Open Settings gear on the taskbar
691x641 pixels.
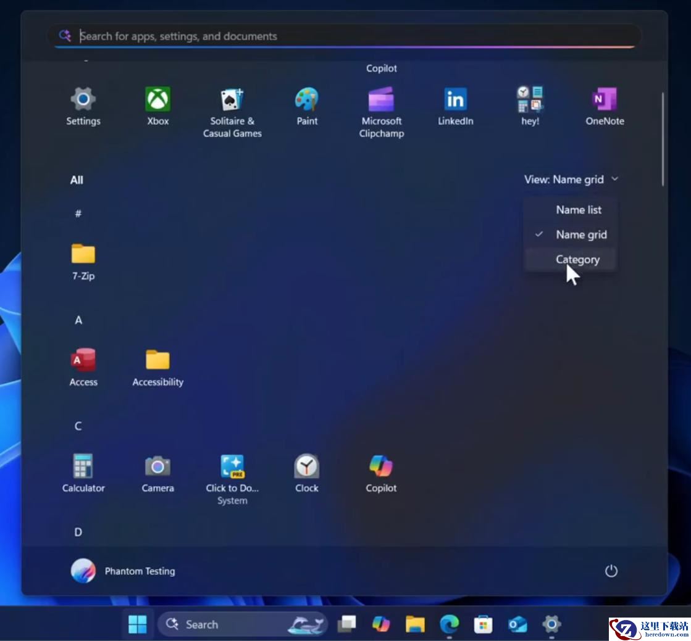(x=551, y=624)
